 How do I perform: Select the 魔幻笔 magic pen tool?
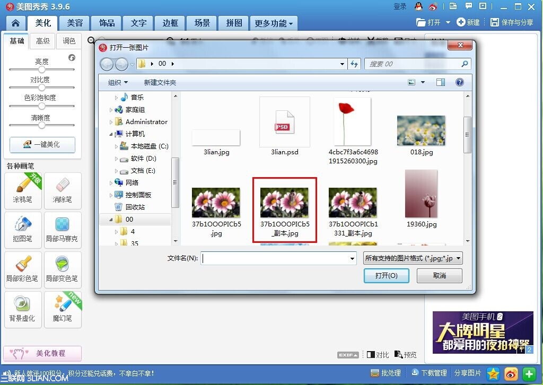(63, 310)
